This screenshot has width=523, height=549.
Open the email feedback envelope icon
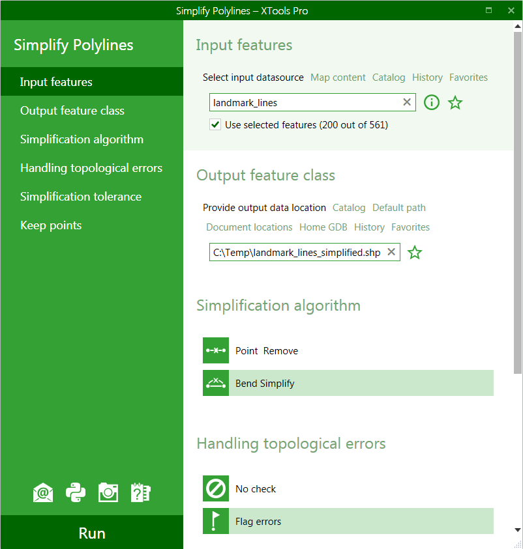click(43, 492)
